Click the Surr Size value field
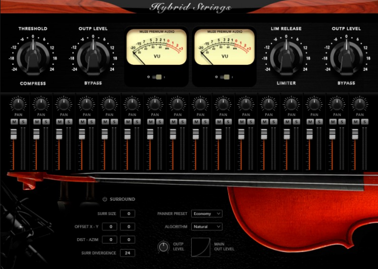 click(127, 213)
